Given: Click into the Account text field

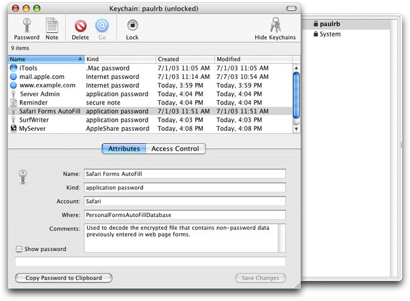Looking at the screenshot, I should click(x=184, y=201).
